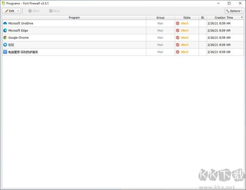This screenshot has height=190, width=246.
Task: Click creation time of 钉钉 row
Action: 219,45
